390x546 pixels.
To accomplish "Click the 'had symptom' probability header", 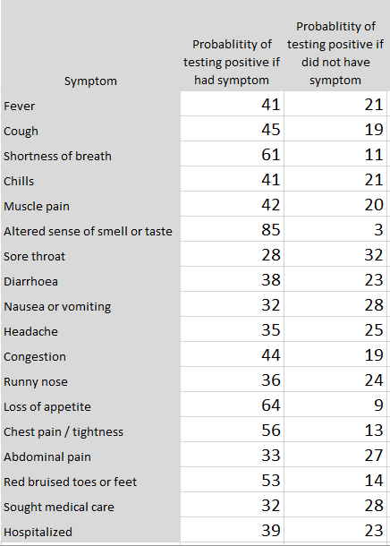I will [232, 46].
